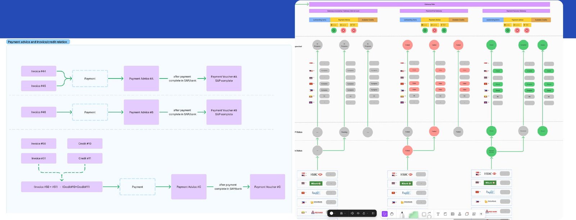
Task: Toggle the lock icon in dark toolbar
Action: coord(364,213)
